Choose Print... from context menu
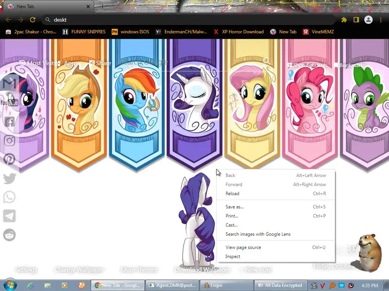Image resolution: width=389 pixels, height=291 pixels. [276, 216]
